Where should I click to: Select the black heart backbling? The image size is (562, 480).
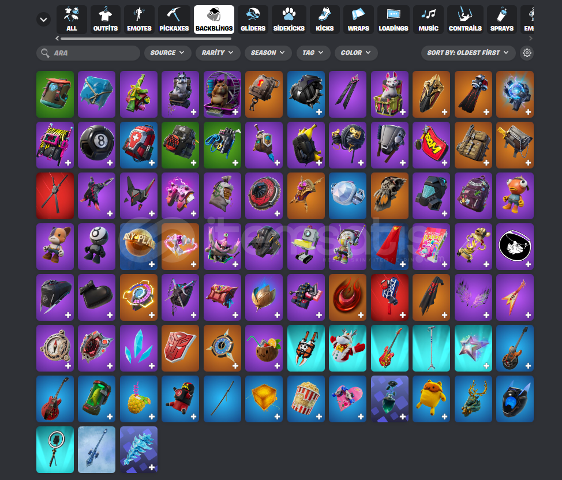coord(97,298)
